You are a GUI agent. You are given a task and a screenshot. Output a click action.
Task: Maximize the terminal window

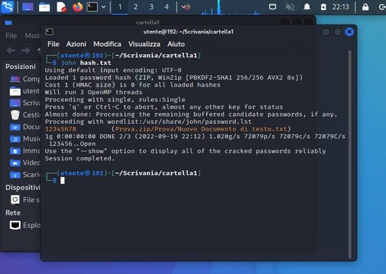coord(337,32)
